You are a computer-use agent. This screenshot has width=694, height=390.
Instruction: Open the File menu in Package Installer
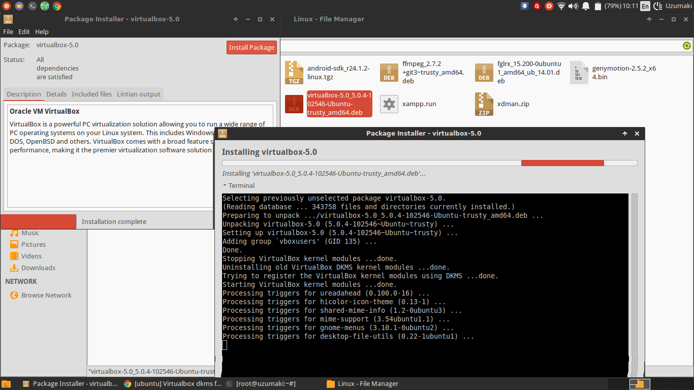coord(8,31)
